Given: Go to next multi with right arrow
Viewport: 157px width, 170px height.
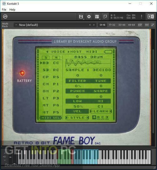Looking at the screenshot, I should pos(94,25).
